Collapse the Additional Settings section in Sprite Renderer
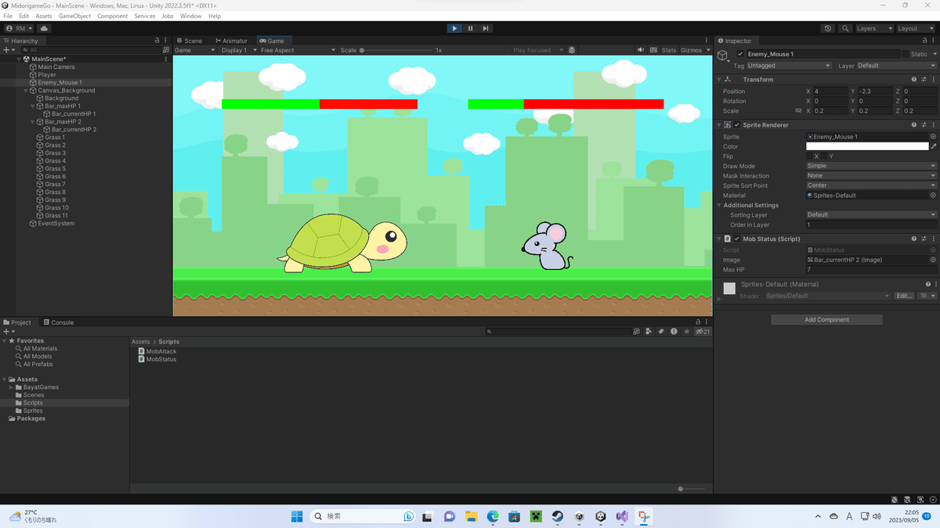The width and height of the screenshot is (940, 528). point(719,205)
